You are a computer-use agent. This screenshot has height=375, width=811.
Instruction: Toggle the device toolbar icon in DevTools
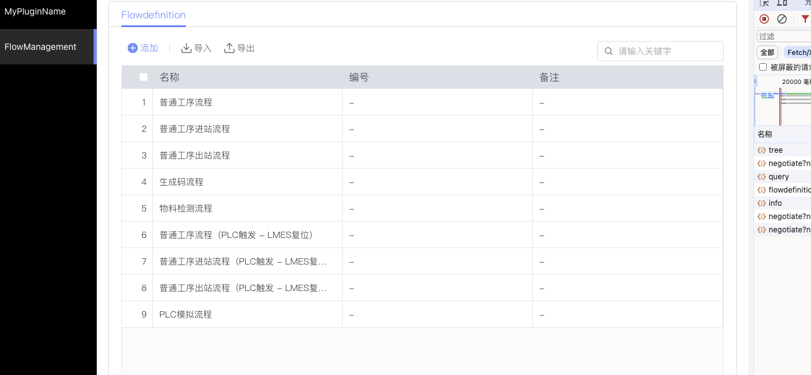[x=782, y=3]
